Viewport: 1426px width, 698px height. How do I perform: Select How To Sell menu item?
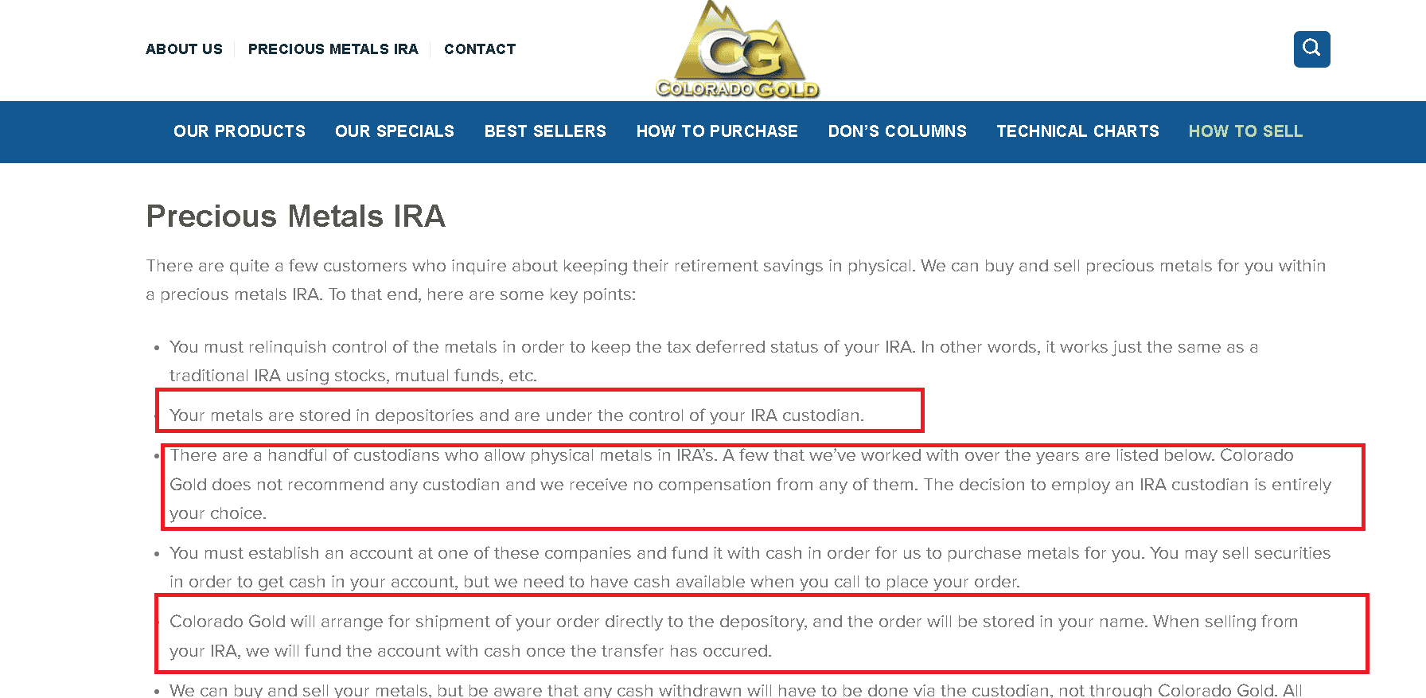(1245, 131)
